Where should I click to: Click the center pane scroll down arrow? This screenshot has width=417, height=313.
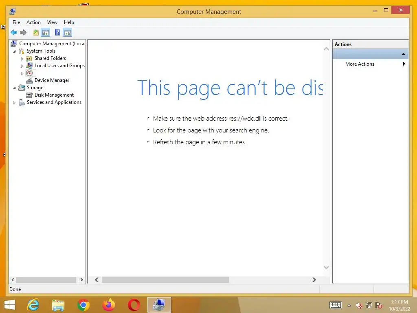point(326,267)
